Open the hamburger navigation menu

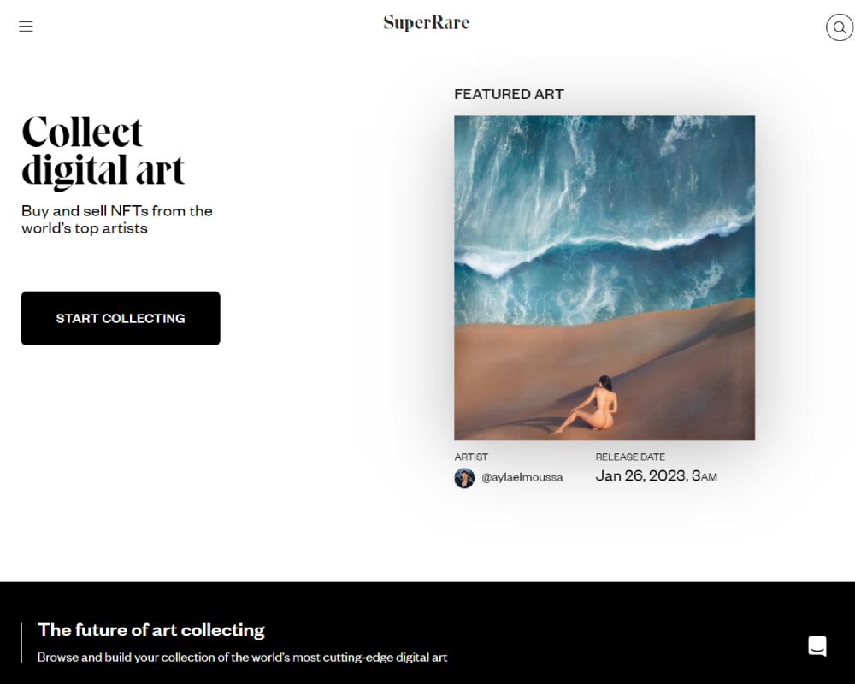point(26,27)
